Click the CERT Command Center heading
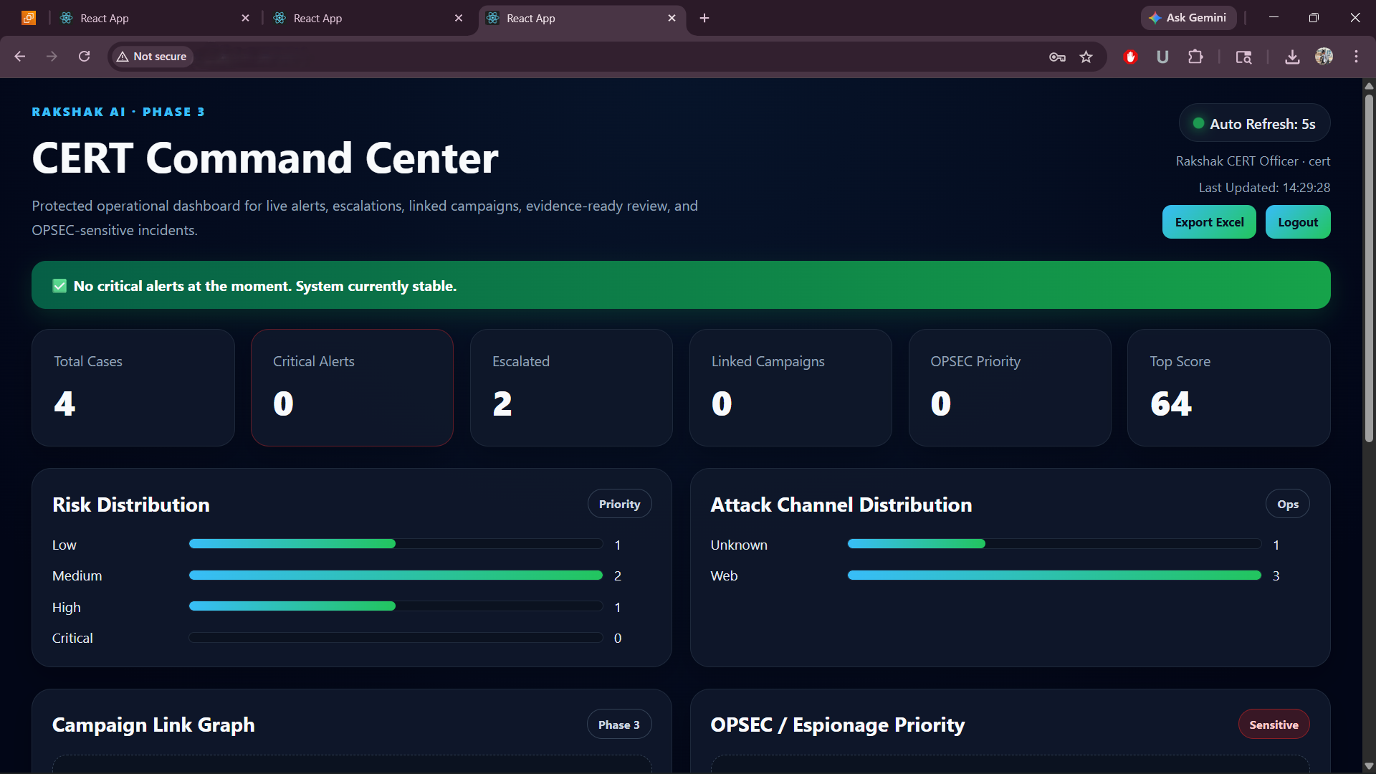This screenshot has width=1376, height=774. (265, 158)
